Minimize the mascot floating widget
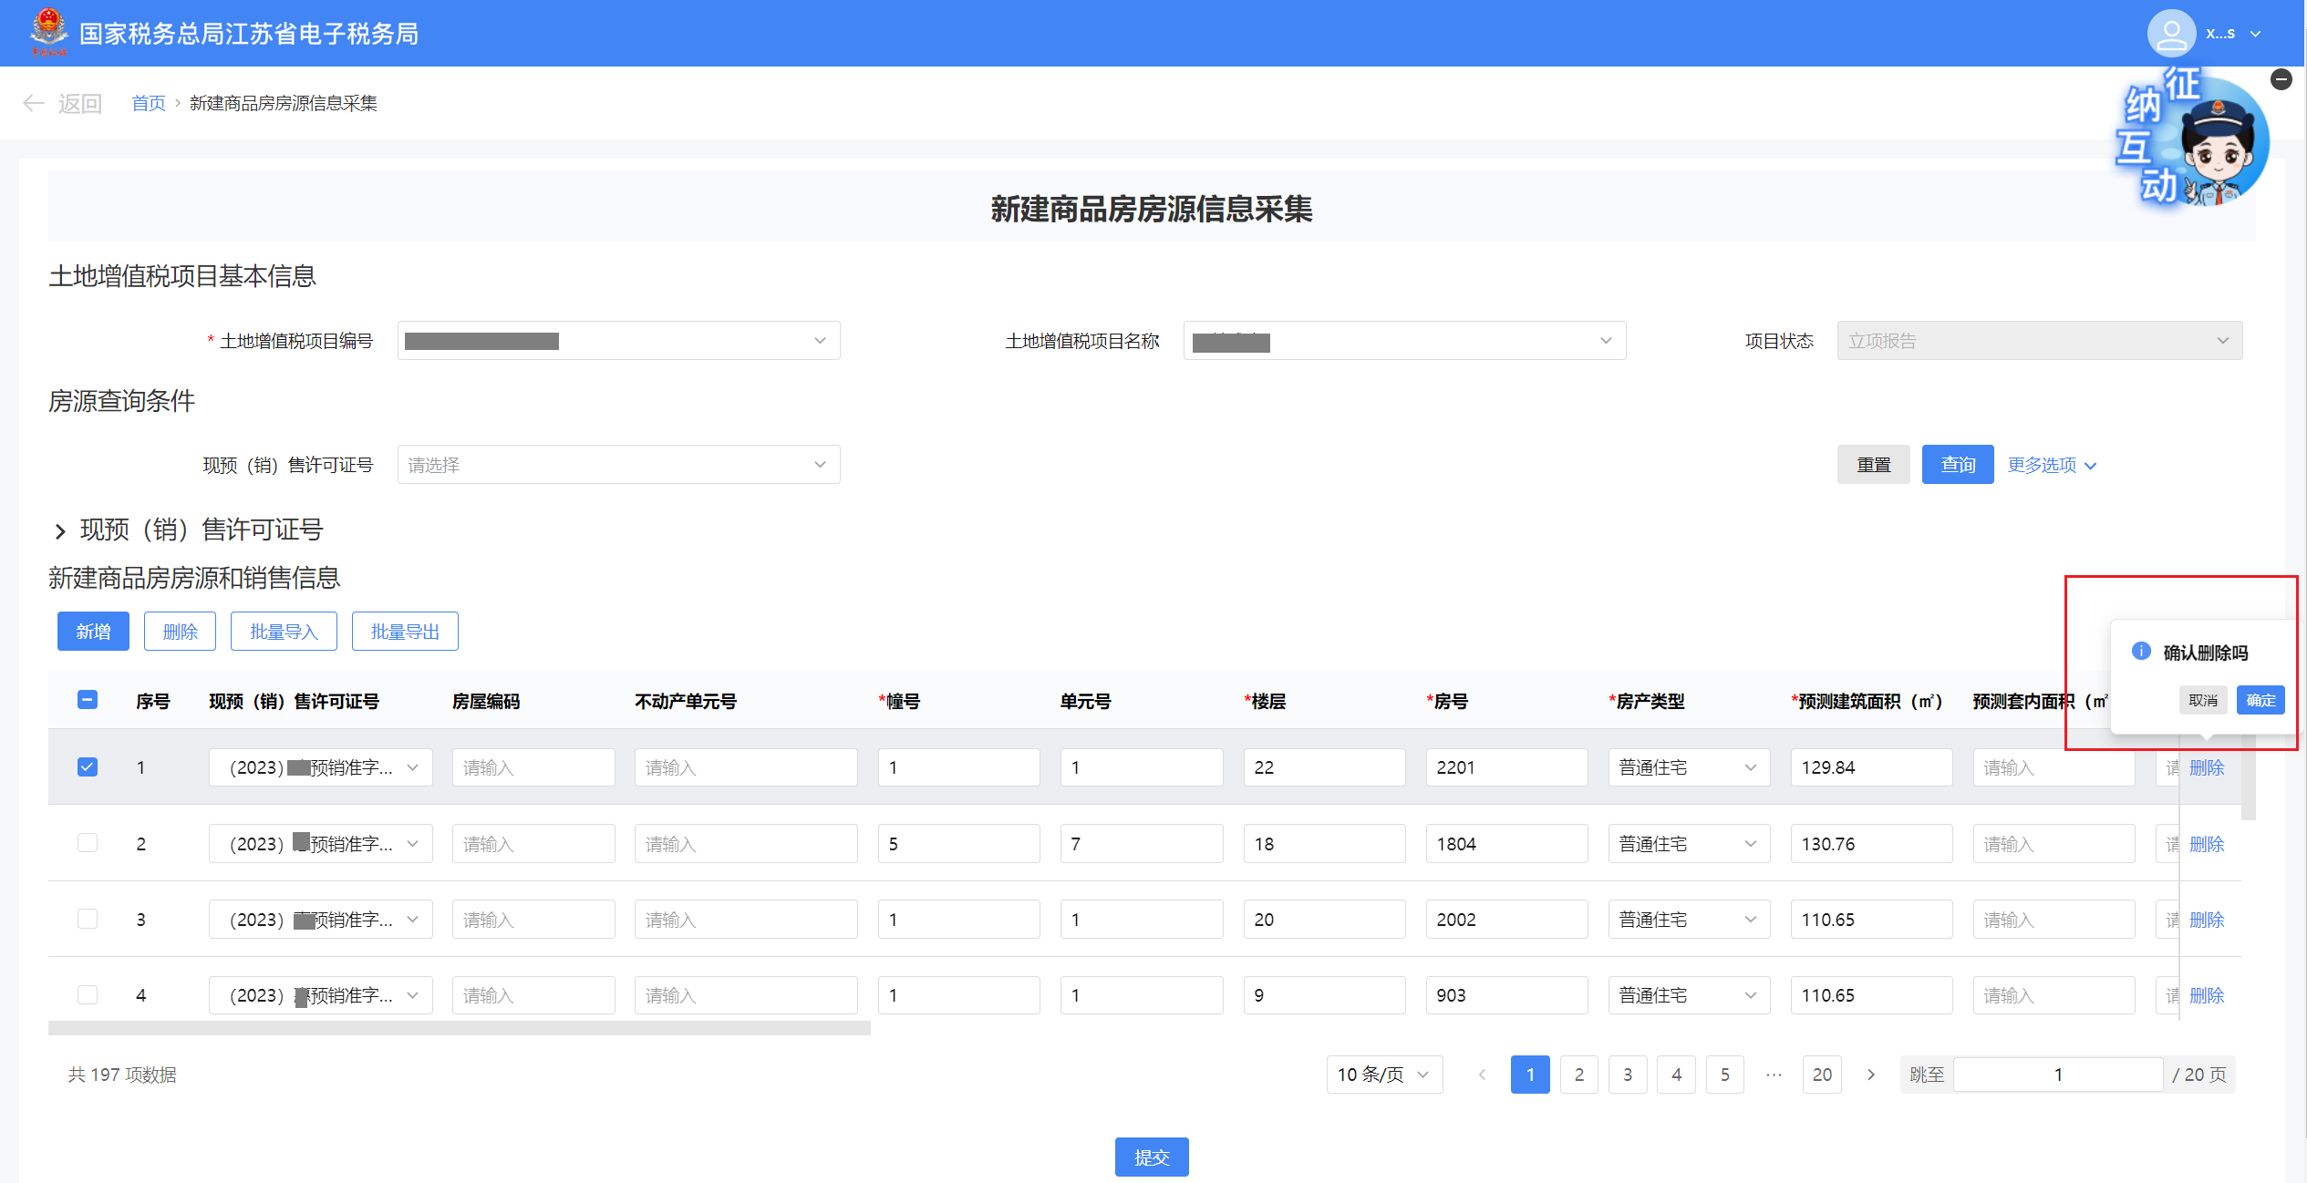Image resolution: width=2307 pixels, height=1183 pixels. (x=2281, y=79)
